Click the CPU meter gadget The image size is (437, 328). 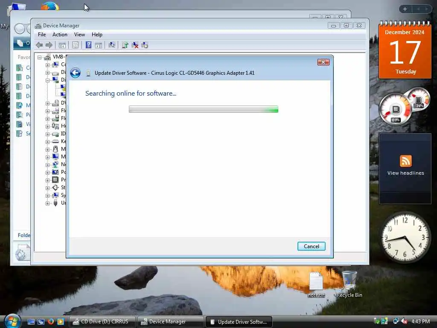tap(395, 109)
